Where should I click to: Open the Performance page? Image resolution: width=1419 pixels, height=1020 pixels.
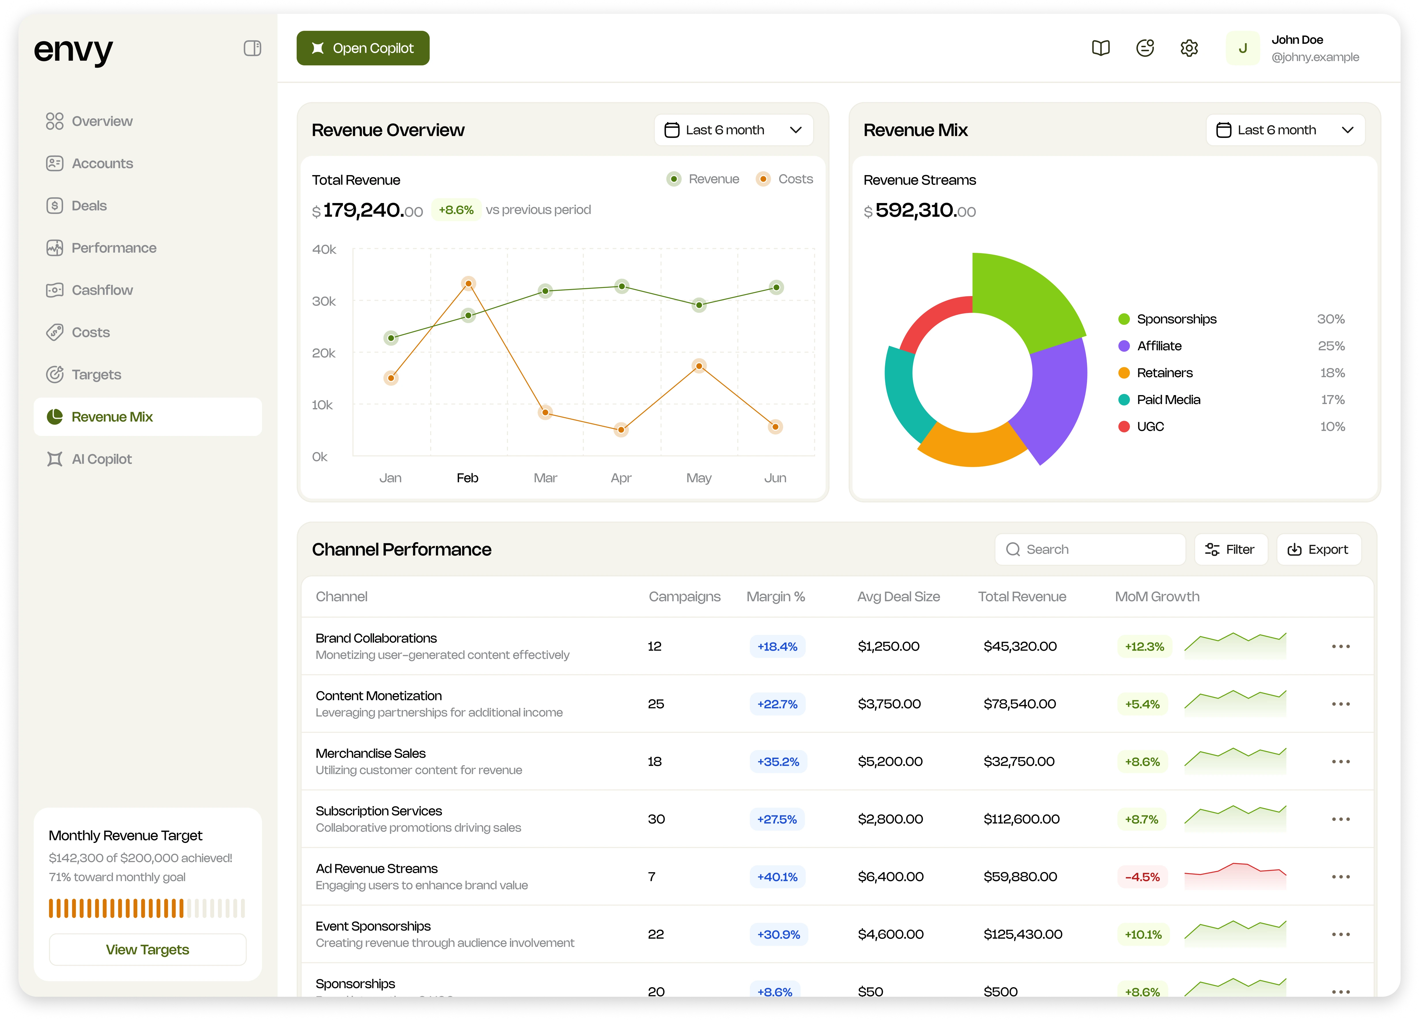[x=148, y=248]
